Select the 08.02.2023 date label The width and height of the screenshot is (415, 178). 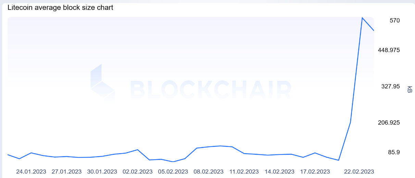[209, 172]
